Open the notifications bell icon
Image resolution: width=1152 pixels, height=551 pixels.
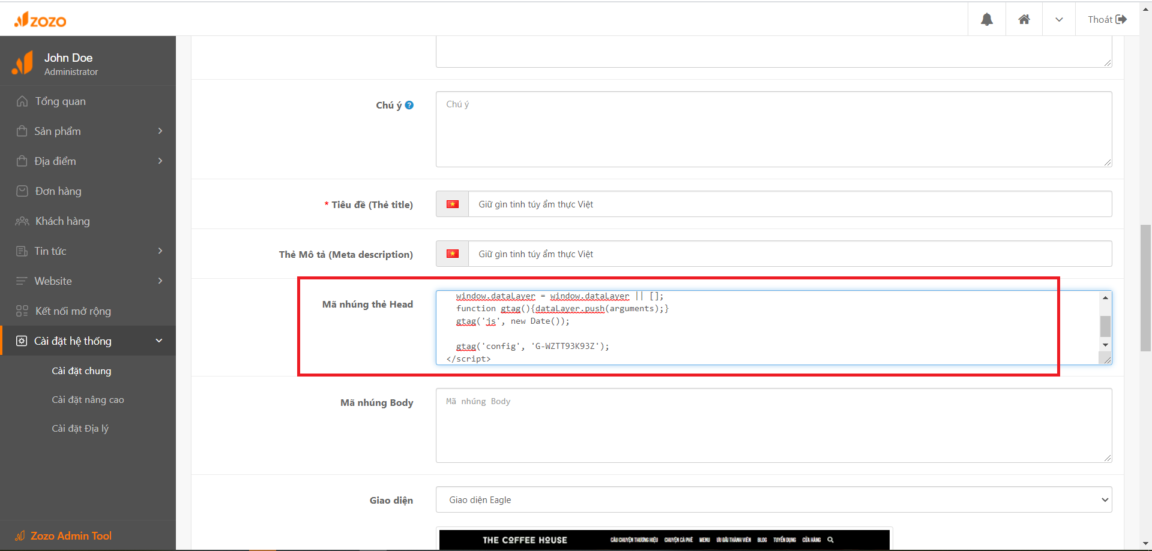point(986,20)
